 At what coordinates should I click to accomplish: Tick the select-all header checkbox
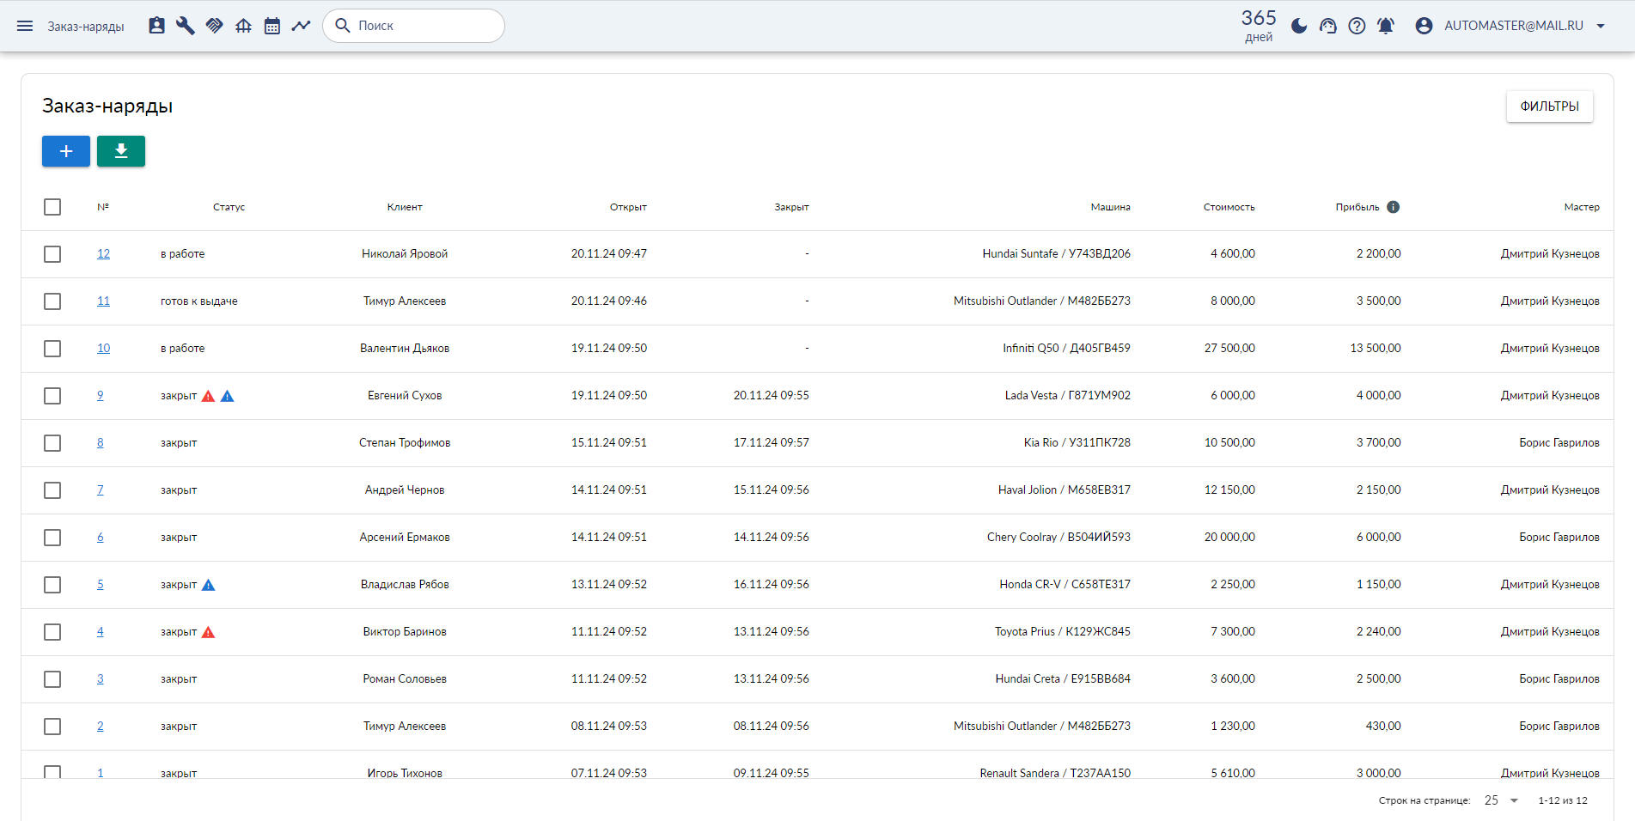(x=52, y=207)
